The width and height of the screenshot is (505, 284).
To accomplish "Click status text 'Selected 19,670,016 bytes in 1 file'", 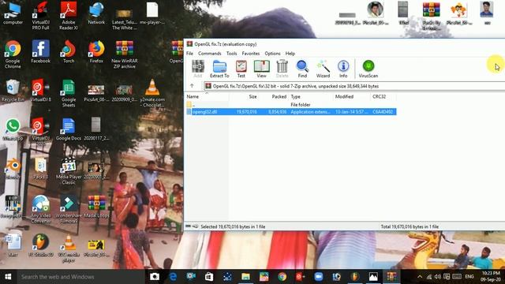I will click(x=233, y=226).
